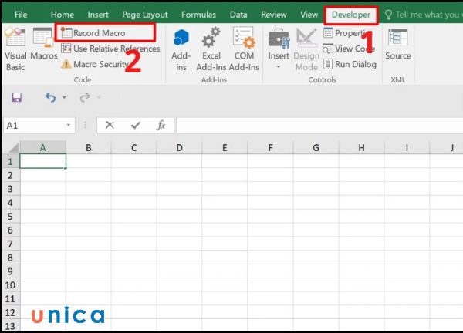Toggle Design Mode
Screen dimensions: 463x333
tap(306, 49)
